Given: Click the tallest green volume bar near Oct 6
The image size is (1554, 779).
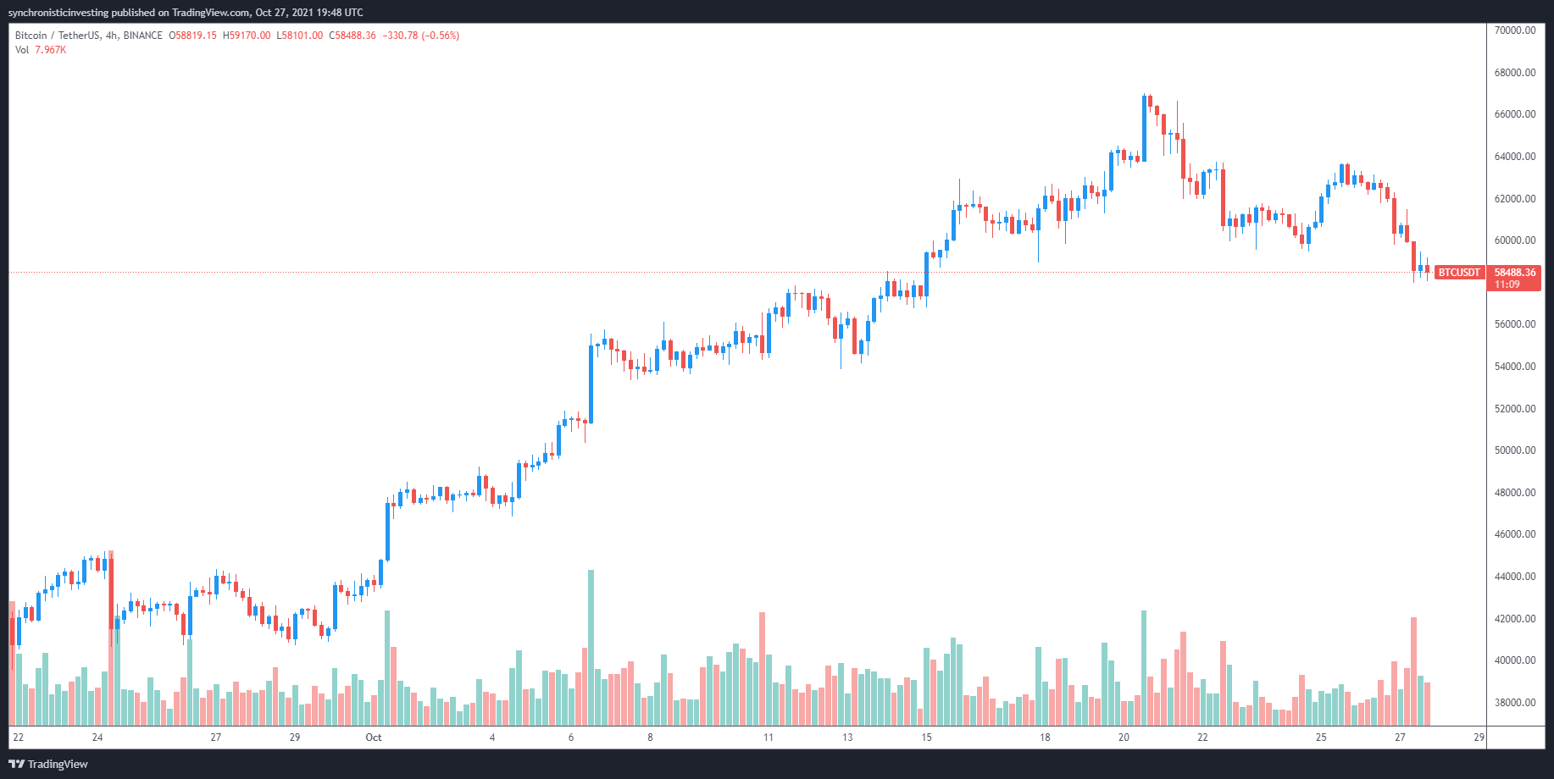Looking at the screenshot, I should (x=591, y=648).
